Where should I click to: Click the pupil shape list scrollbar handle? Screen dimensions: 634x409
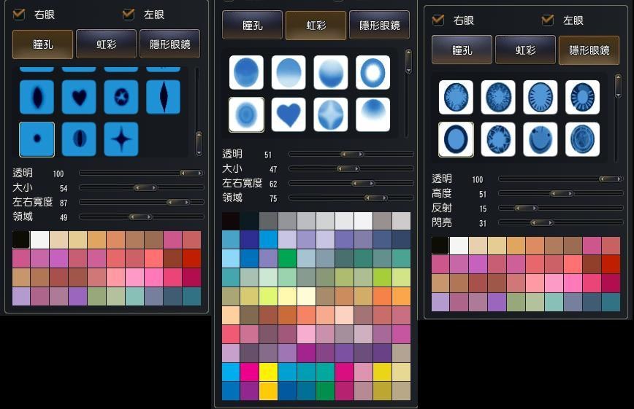pyautogui.click(x=199, y=143)
